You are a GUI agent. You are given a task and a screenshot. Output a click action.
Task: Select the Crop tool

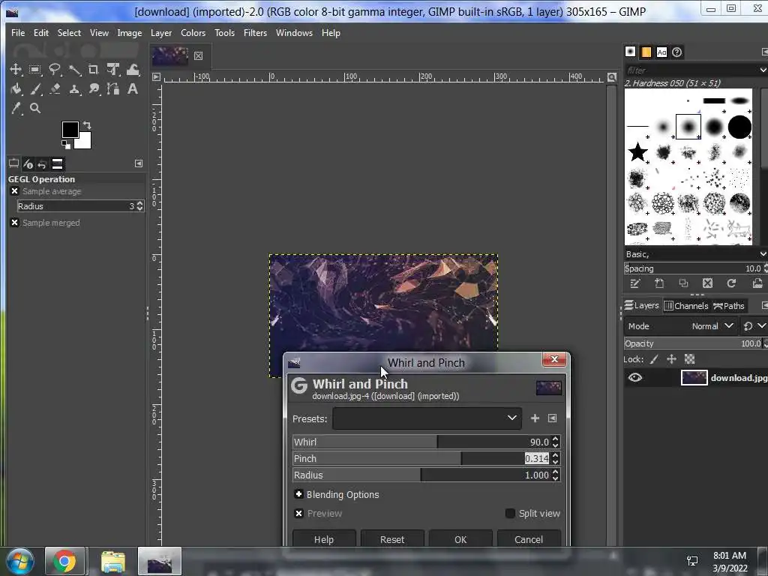pyautogui.click(x=94, y=70)
